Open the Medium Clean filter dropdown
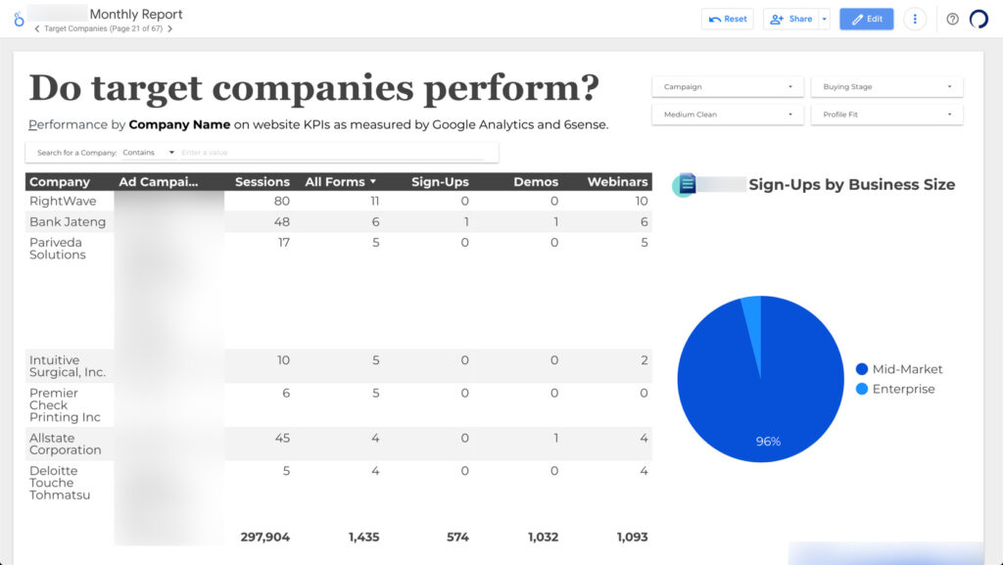 (x=727, y=114)
